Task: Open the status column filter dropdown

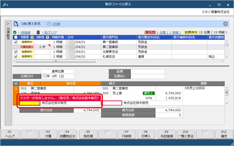Action: pos(32,37)
